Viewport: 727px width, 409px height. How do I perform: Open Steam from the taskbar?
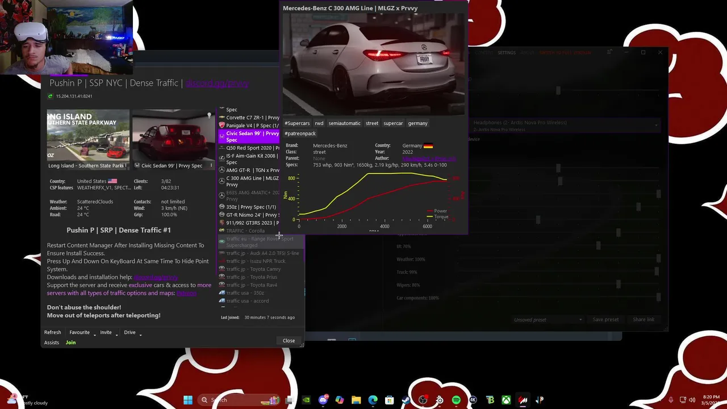(x=406, y=400)
